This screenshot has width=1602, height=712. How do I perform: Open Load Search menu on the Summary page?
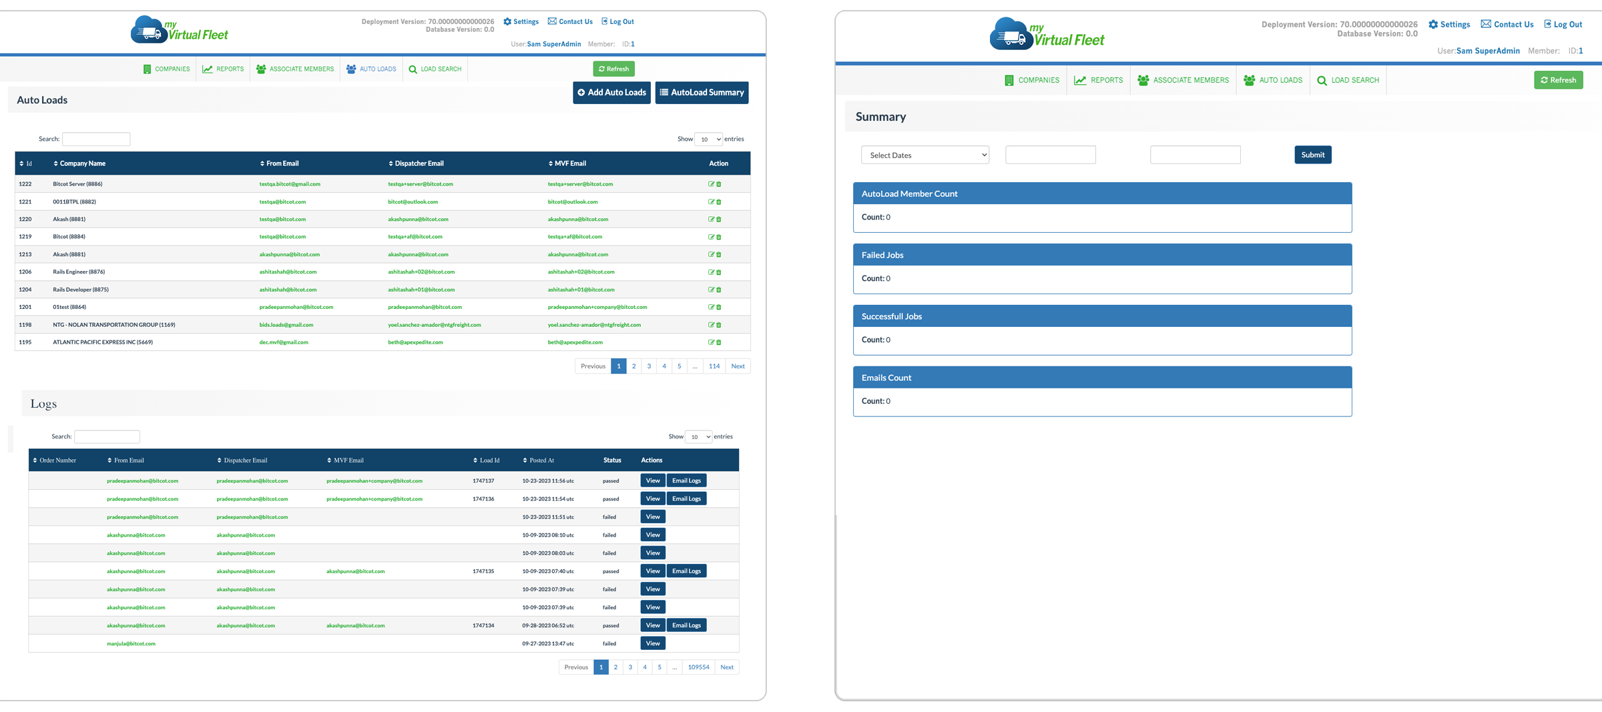click(x=1348, y=81)
